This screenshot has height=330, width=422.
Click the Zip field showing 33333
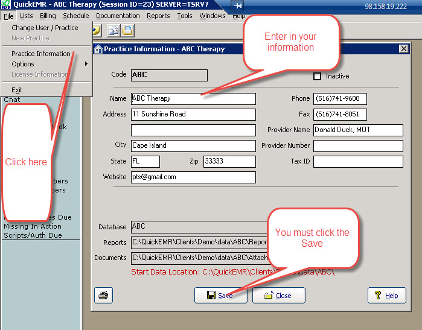(229, 161)
